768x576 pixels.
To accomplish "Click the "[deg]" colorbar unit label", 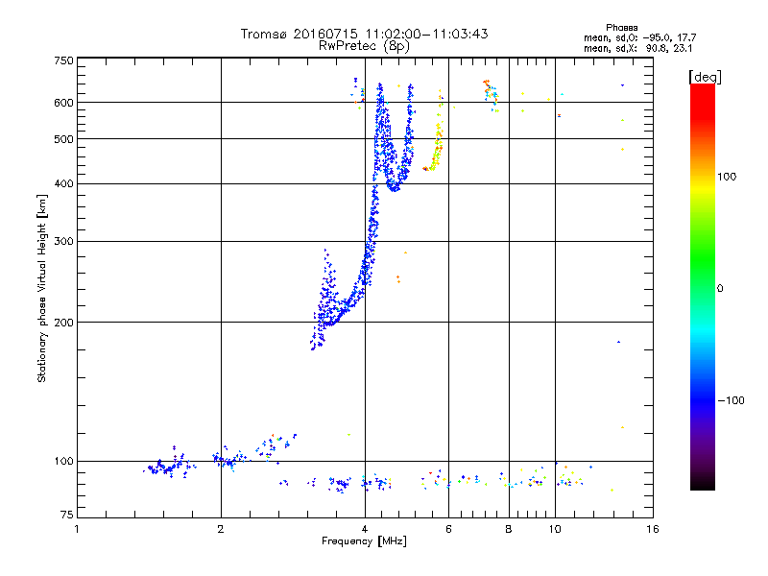I will 705,77.
